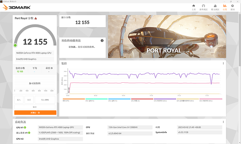The image size is (241, 144).
Task: Open the Home tab (主頁)
Action: [194, 7]
